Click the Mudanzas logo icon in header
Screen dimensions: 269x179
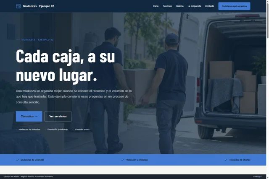click(x=18, y=6)
